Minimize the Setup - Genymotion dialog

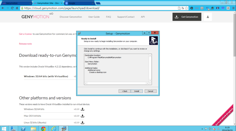145,33
